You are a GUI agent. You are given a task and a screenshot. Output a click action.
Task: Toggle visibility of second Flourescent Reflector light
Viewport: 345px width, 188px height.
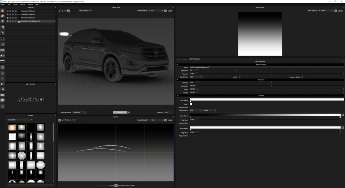tap(8, 14)
